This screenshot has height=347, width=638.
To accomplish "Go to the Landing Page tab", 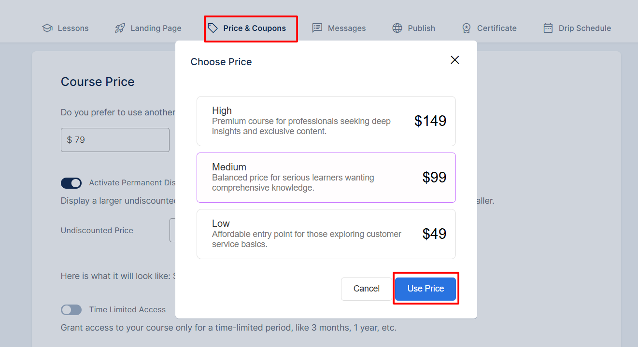I will coord(148,28).
